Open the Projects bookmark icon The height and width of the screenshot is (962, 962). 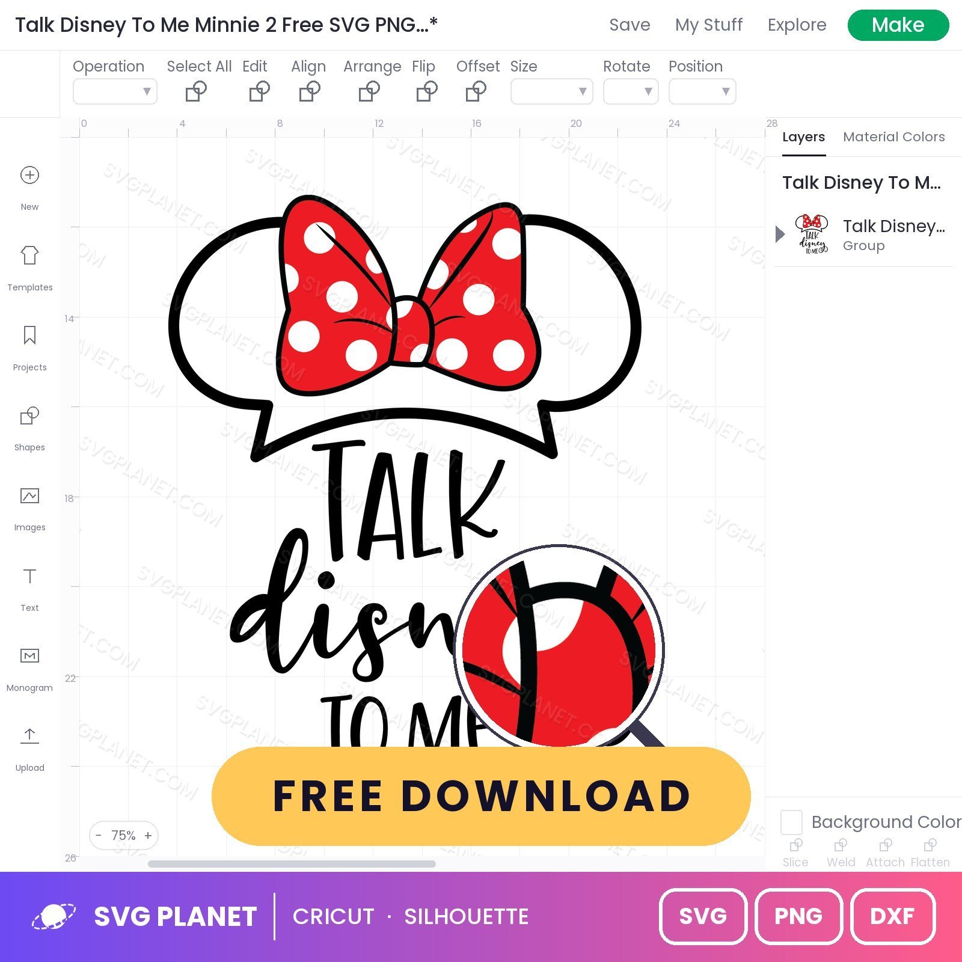(29, 335)
